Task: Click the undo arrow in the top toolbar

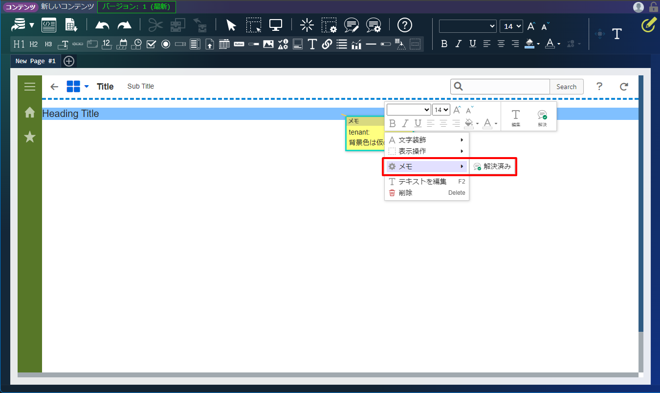Action: pos(102,25)
